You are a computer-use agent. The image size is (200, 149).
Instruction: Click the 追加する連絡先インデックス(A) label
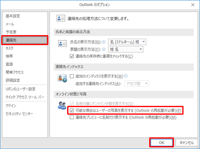tap(98, 84)
